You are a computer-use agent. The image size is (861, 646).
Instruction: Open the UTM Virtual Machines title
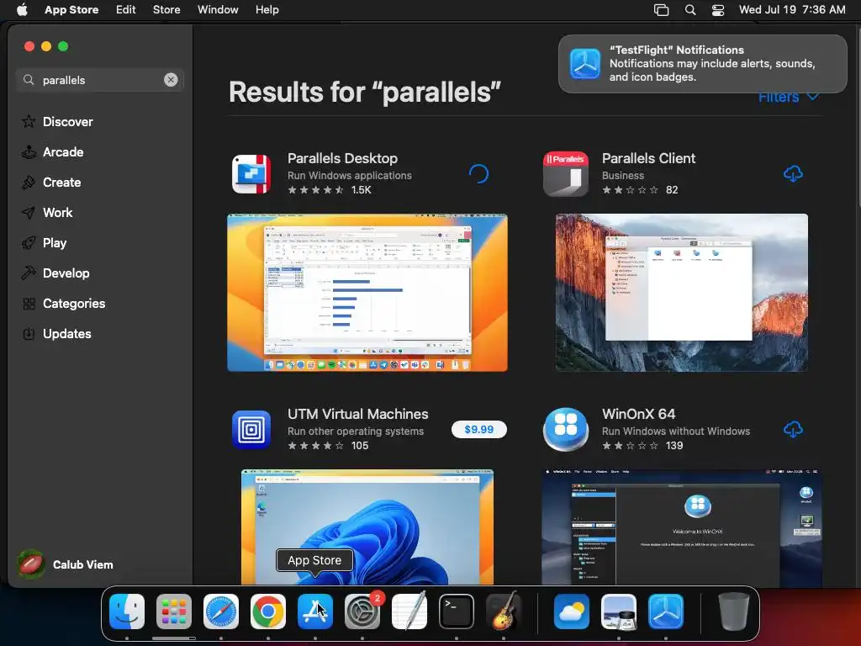coord(358,414)
